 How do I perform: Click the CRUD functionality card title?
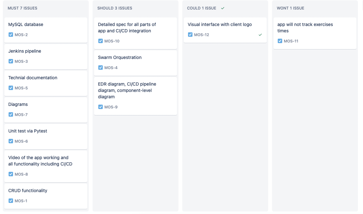point(28,191)
